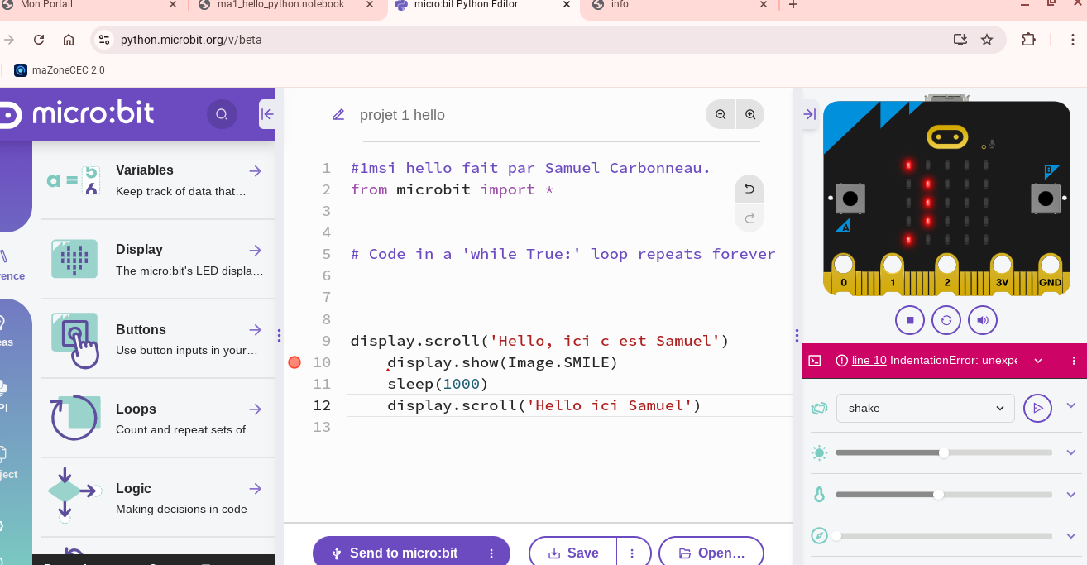Click the line 10 error link

tap(869, 360)
